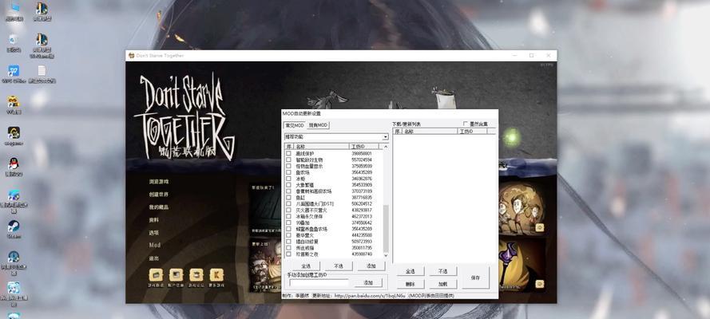This screenshot has width=710, height=319.
Task: Switch to the 现有MOD tab
Action: tap(319, 125)
